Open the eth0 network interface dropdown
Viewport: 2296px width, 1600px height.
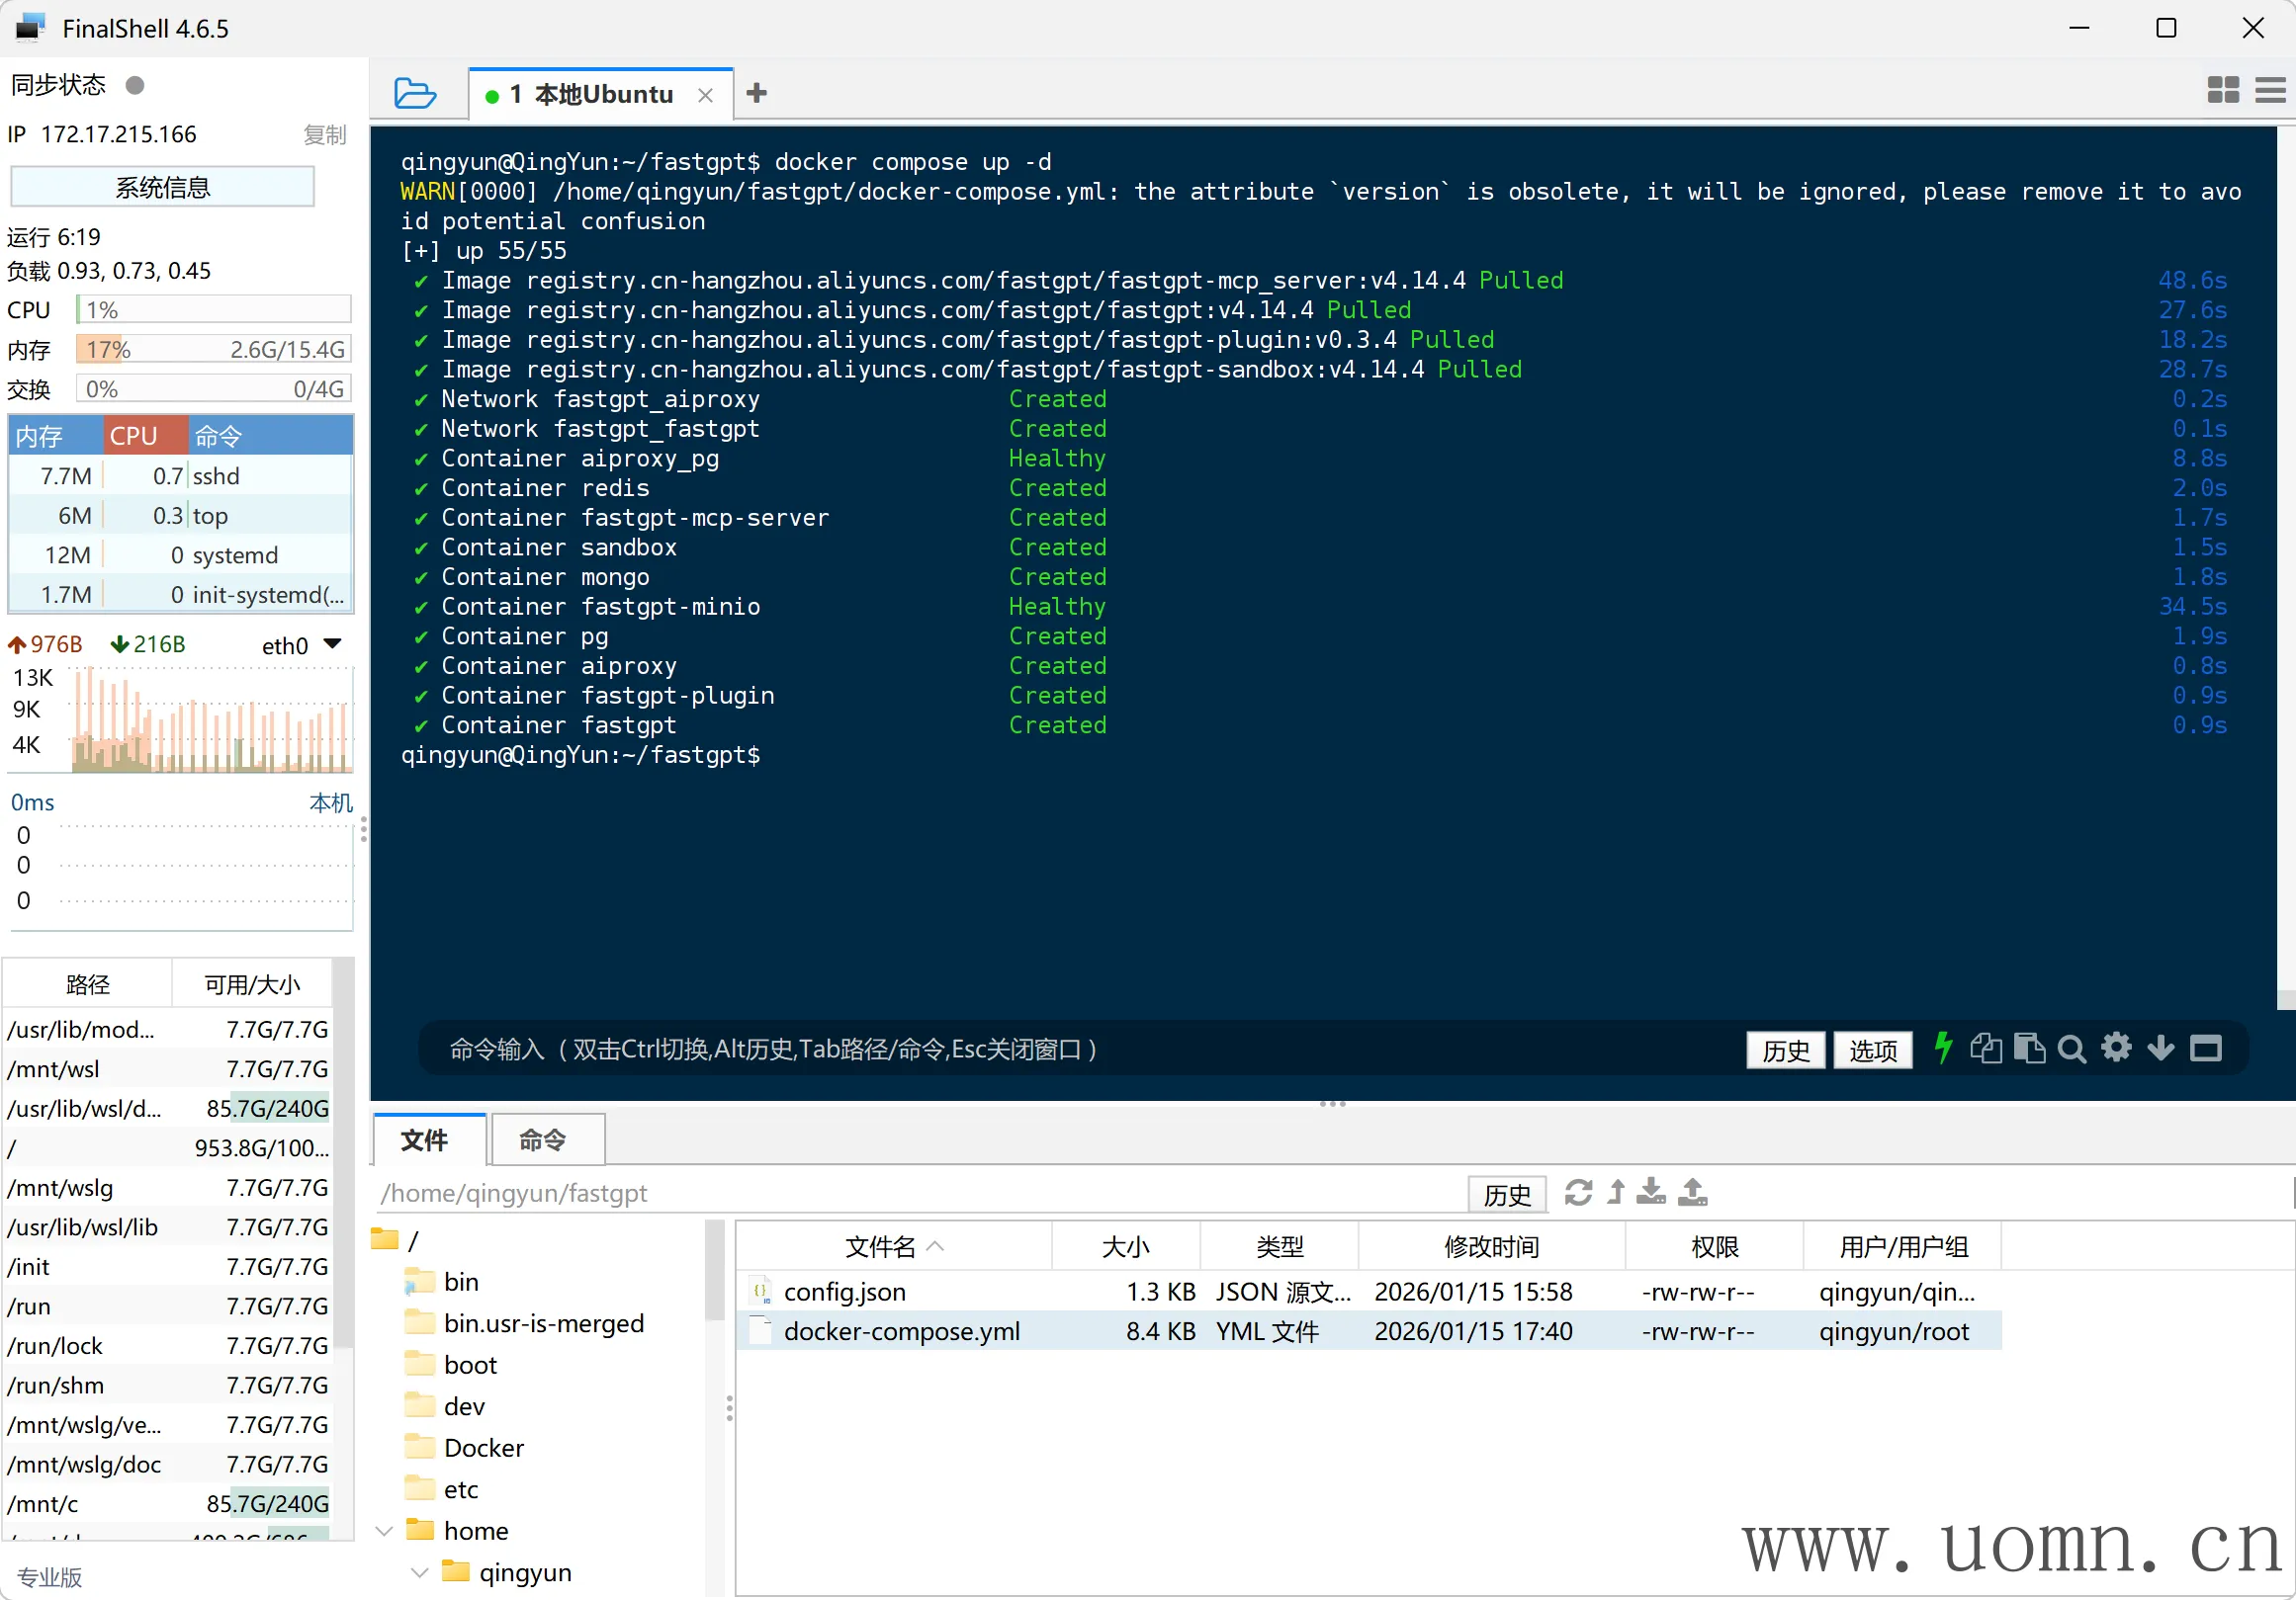click(x=333, y=644)
